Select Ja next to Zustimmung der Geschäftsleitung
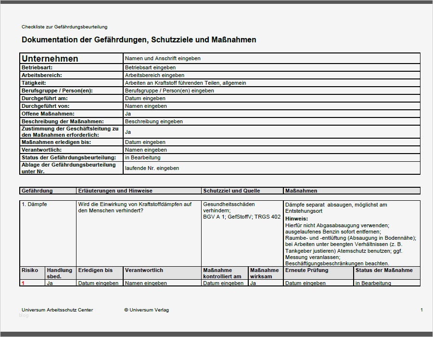The image size is (433, 337). tap(126, 131)
